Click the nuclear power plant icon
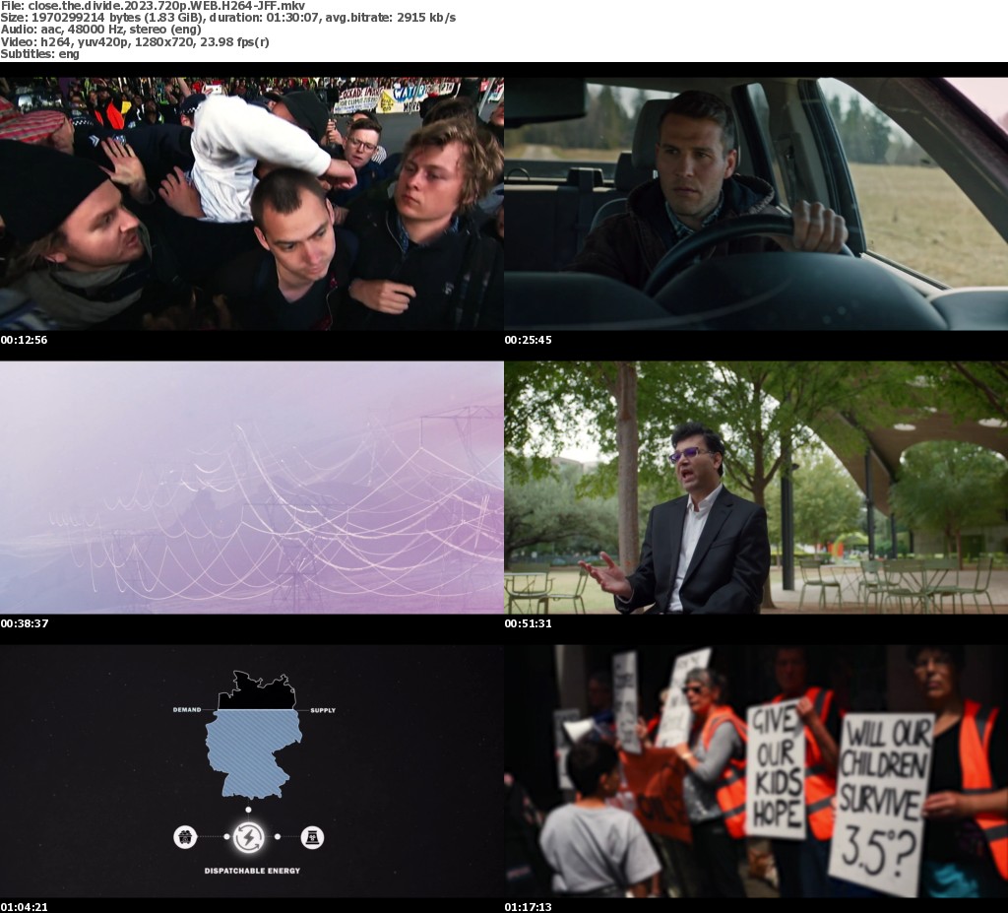Image resolution: width=1008 pixels, height=913 pixels. pyautogui.click(x=312, y=837)
